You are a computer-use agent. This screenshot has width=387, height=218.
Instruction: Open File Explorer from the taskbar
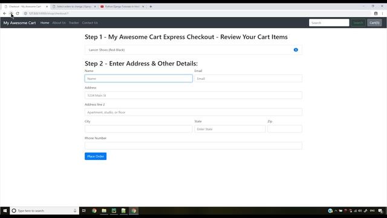pyautogui.click(x=104, y=211)
